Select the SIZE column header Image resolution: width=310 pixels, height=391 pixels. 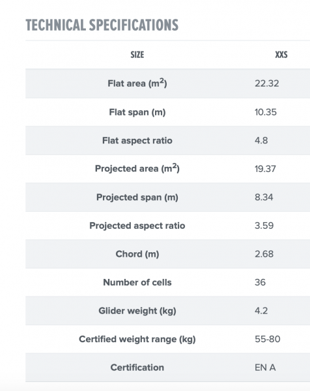tap(137, 55)
